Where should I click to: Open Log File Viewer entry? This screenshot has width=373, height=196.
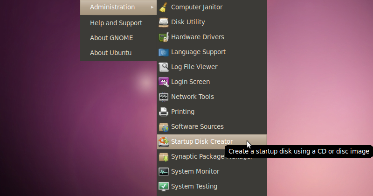pyautogui.click(x=212, y=67)
